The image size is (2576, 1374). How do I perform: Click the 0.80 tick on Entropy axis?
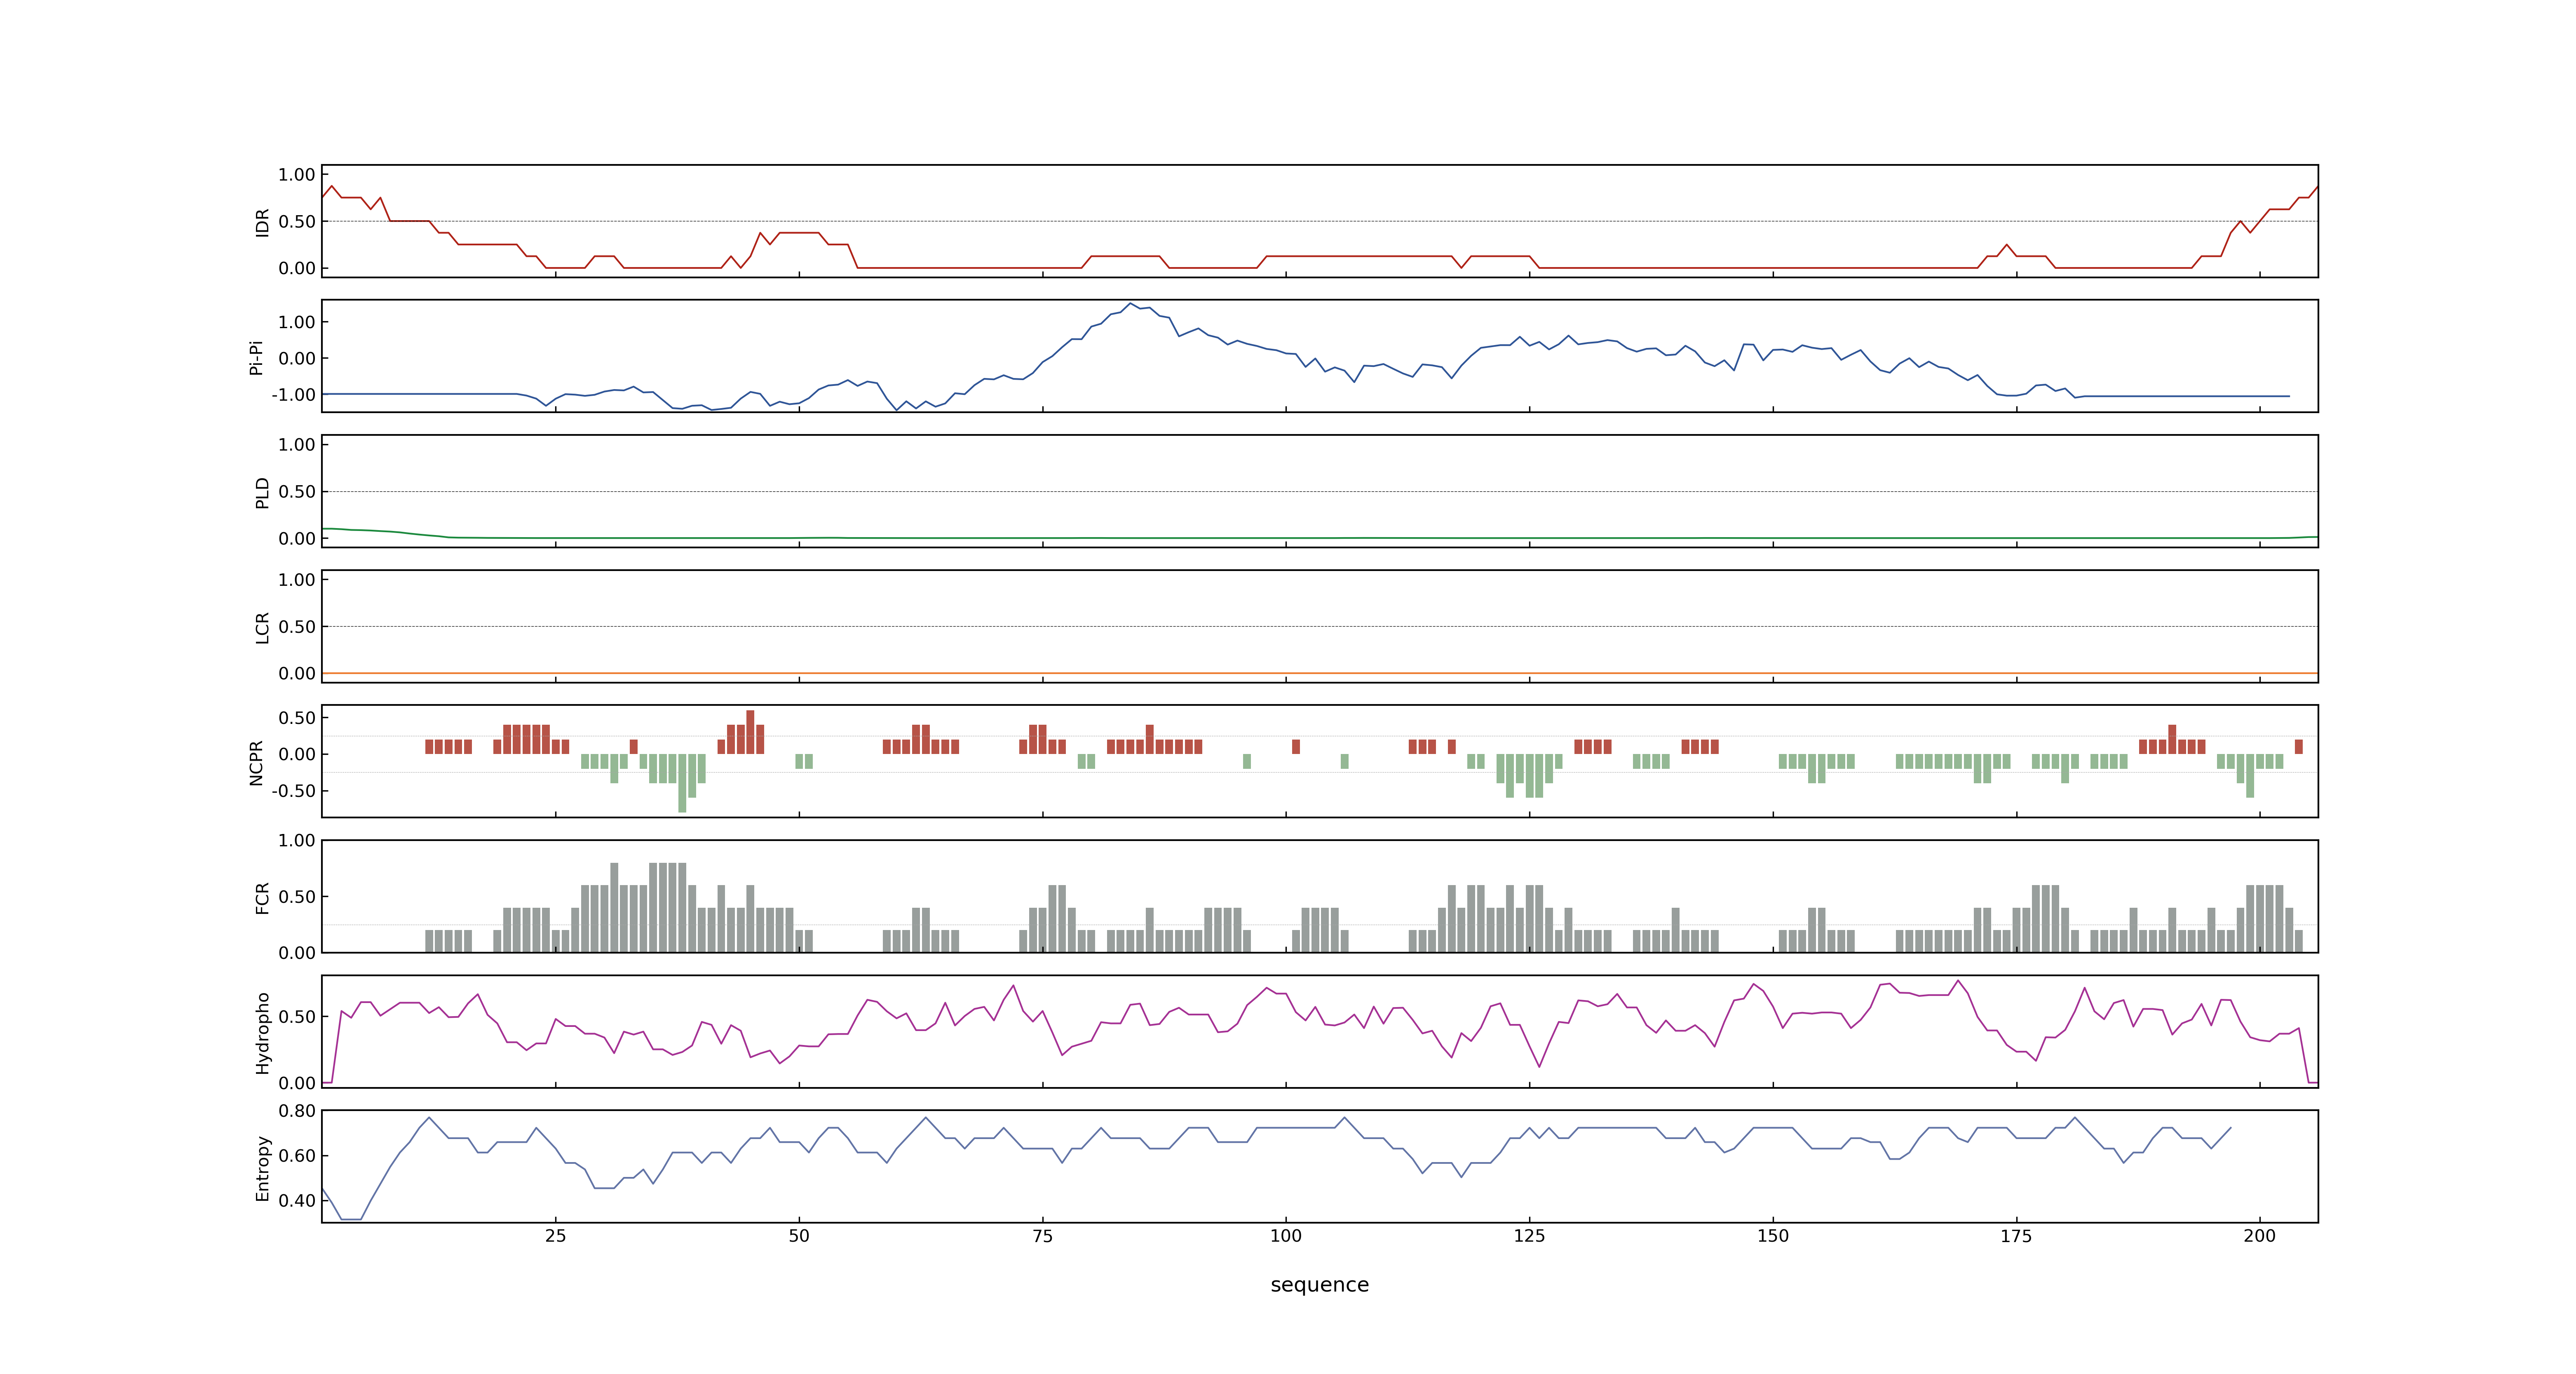click(297, 1111)
